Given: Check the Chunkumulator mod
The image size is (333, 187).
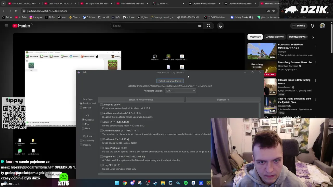Looking at the screenshot, I should 101,131.
